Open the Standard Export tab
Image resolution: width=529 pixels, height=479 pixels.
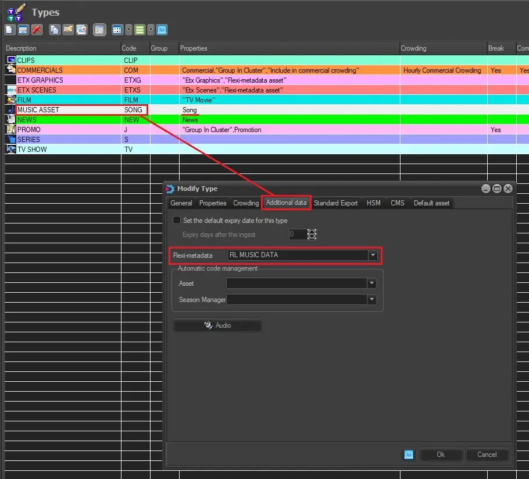pos(335,203)
